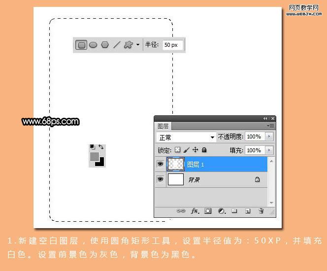Create new fill or adjustment layer
327x271 pixels.
[x=222, y=211]
